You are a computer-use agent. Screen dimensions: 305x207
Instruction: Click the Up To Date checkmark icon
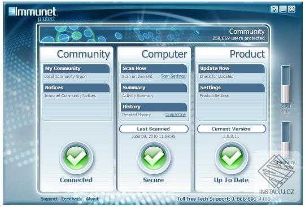(x=231, y=157)
